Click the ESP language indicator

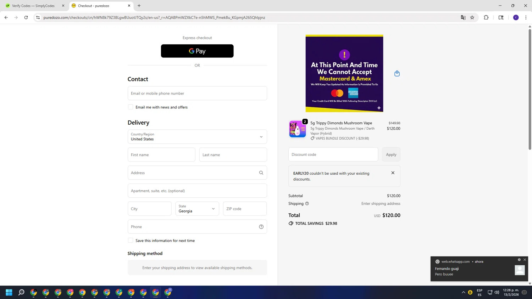[x=480, y=292]
